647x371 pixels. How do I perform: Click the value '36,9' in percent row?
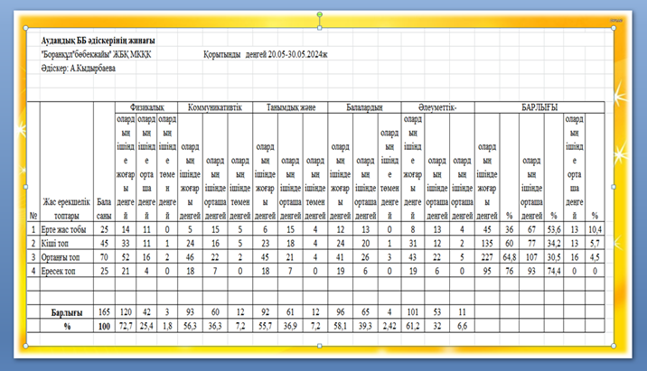tap(290, 326)
